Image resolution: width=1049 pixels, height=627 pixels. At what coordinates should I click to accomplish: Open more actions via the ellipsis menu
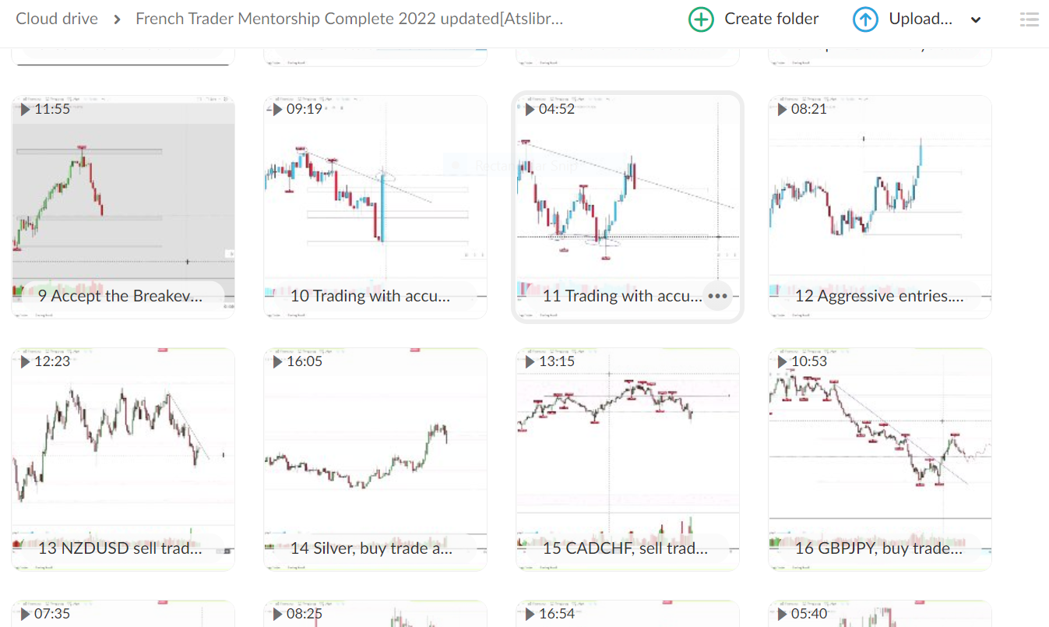click(x=717, y=295)
